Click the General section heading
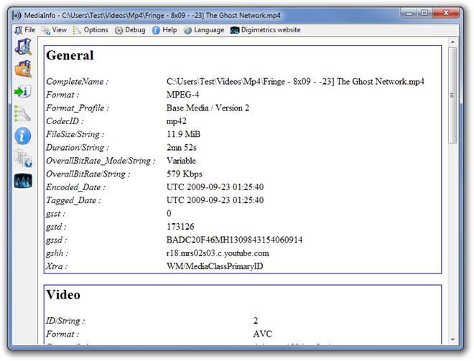 (x=70, y=55)
